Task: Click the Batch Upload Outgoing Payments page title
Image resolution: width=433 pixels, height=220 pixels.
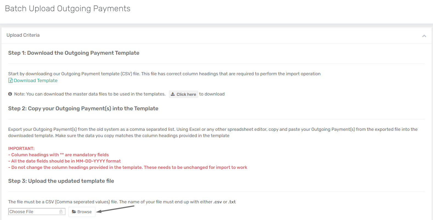Action: coord(68,8)
